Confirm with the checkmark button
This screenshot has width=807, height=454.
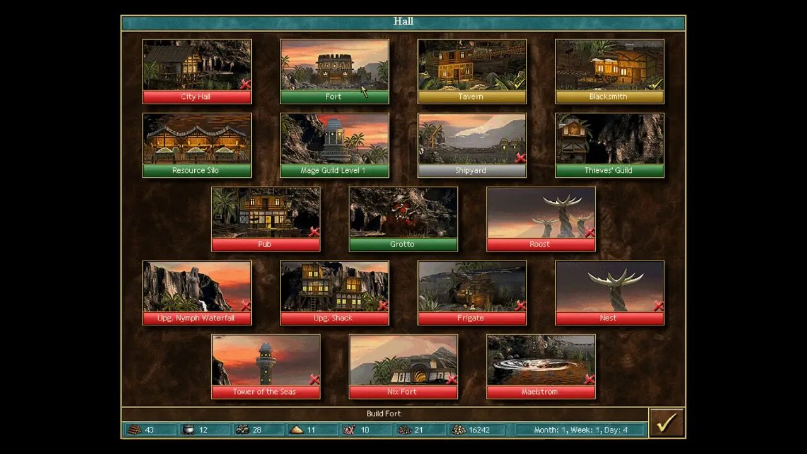click(666, 422)
